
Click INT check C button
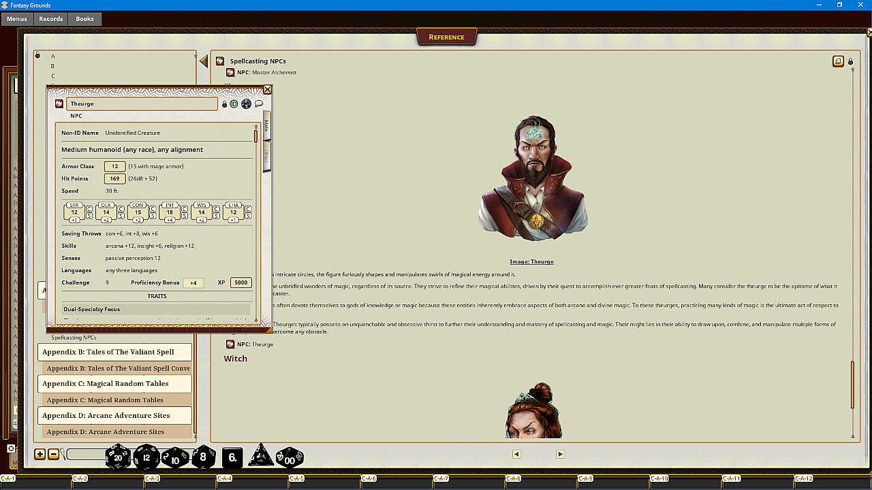point(184,208)
